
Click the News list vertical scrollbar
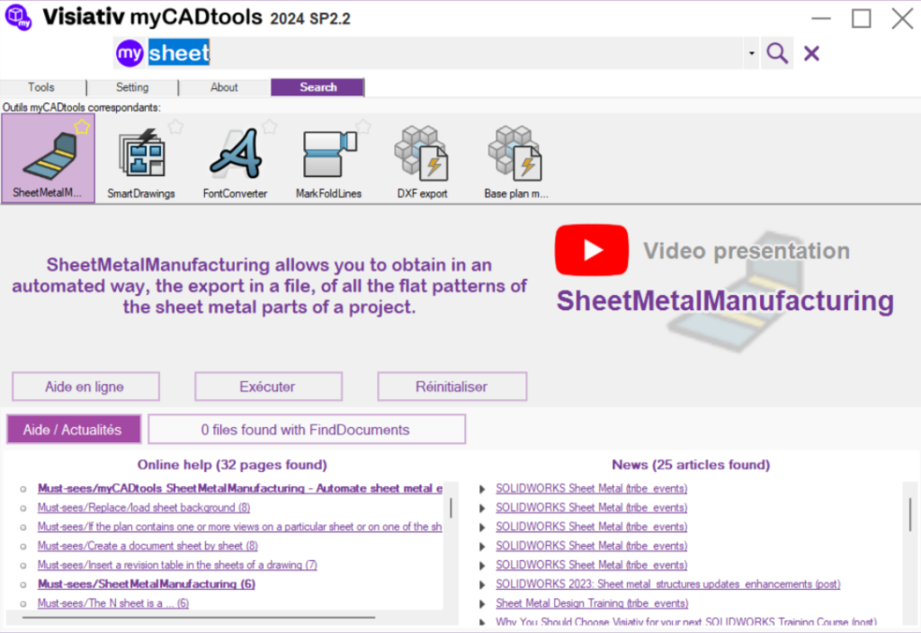click(x=910, y=513)
